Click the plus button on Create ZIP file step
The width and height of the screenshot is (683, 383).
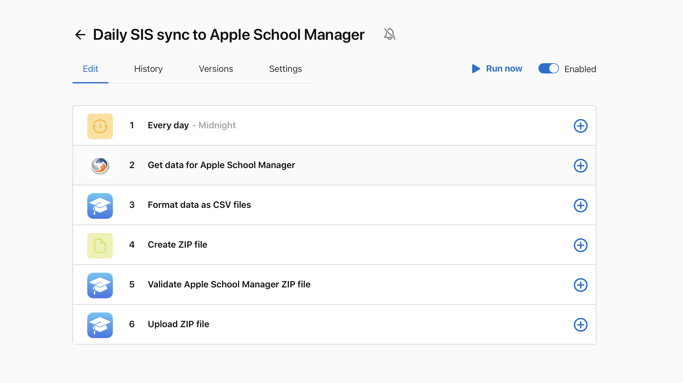(x=580, y=245)
